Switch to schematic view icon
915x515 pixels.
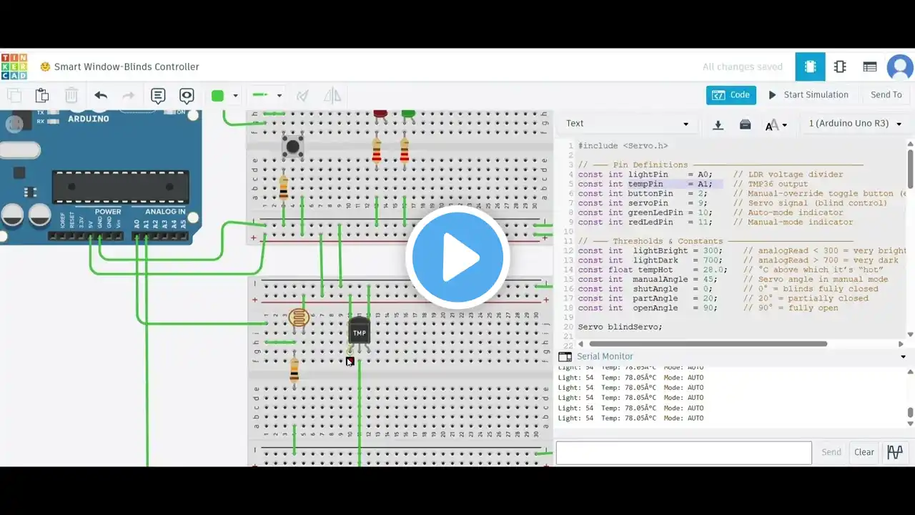click(x=840, y=67)
